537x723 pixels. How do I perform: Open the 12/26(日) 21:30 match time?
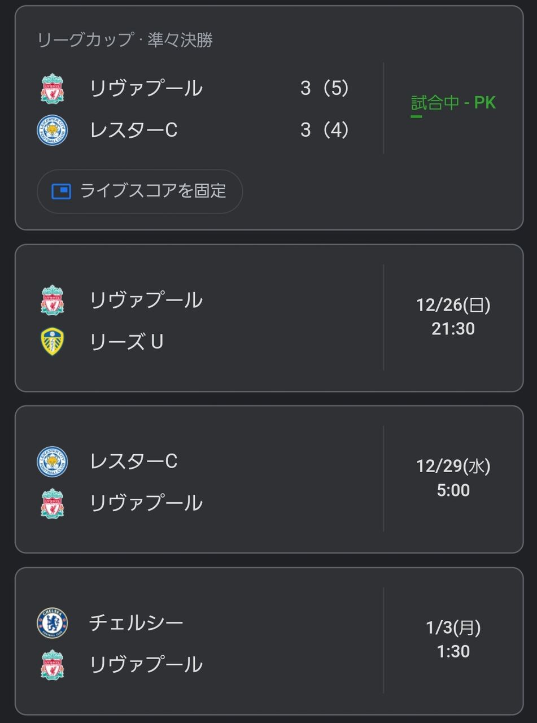[x=453, y=317]
